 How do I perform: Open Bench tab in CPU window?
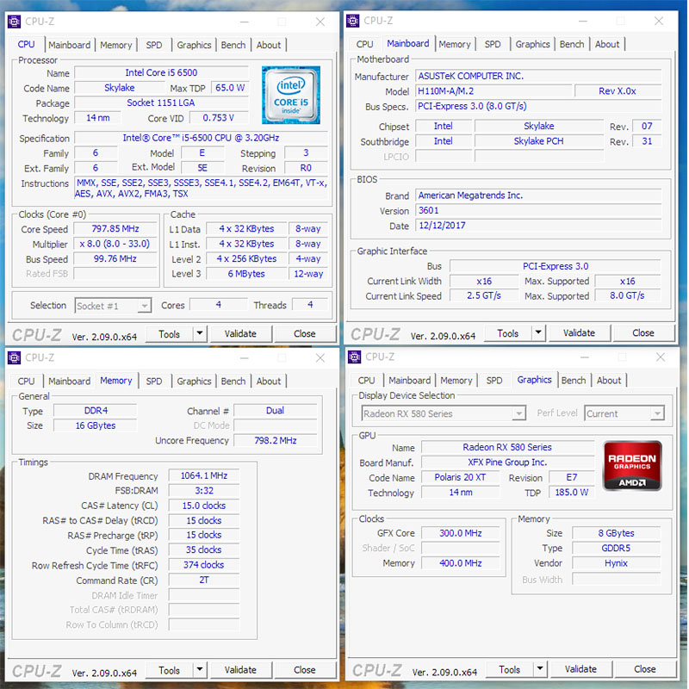(233, 45)
